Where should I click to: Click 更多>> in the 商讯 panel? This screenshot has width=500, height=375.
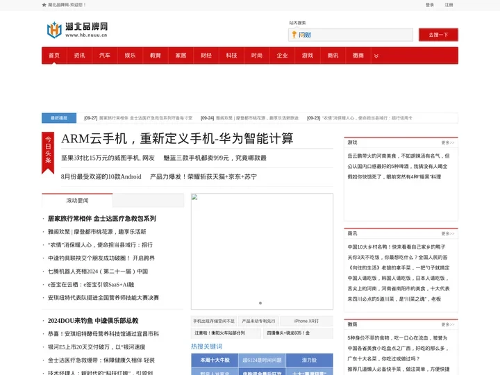[x=448, y=233]
